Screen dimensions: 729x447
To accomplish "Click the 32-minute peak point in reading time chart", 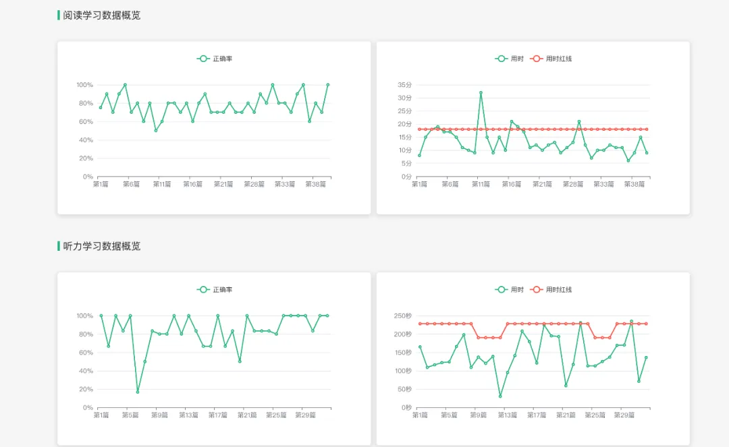I will [481, 93].
